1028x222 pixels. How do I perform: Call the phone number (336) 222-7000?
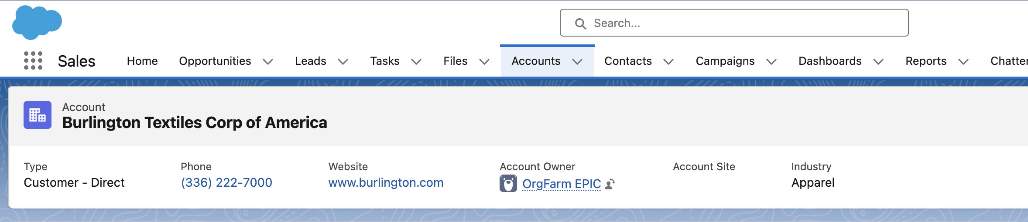tap(226, 182)
